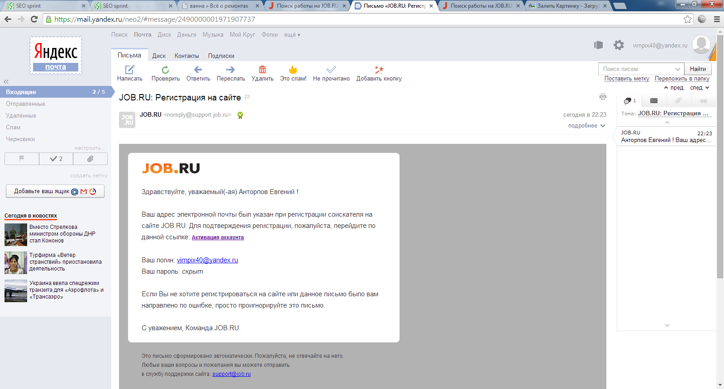Filter mail with attachments via the paperclip
This screenshot has height=389, width=724.
tap(90, 159)
